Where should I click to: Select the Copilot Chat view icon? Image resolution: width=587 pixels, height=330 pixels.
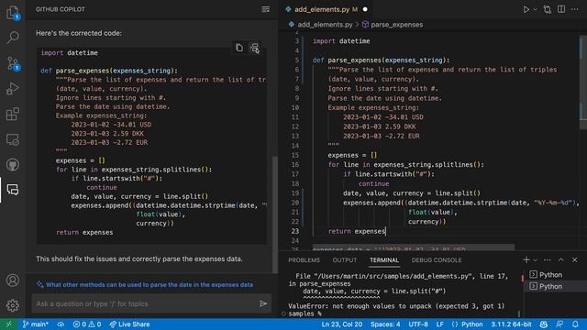(x=13, y=190)
